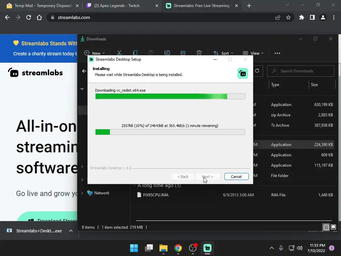Open notification badge in system tray

pyautogui.click(x=332, y=248)
